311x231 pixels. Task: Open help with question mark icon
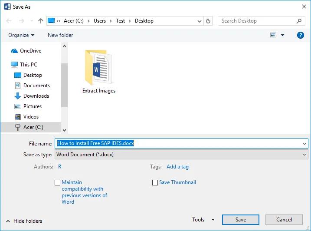[301, 35]
